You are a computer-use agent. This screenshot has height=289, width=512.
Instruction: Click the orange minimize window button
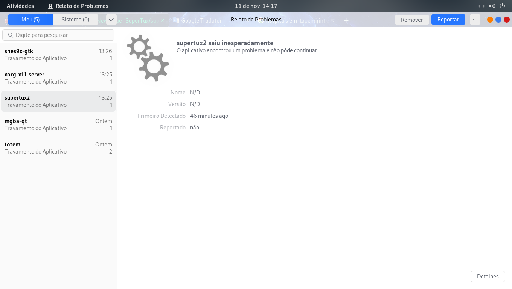(490, 20)
